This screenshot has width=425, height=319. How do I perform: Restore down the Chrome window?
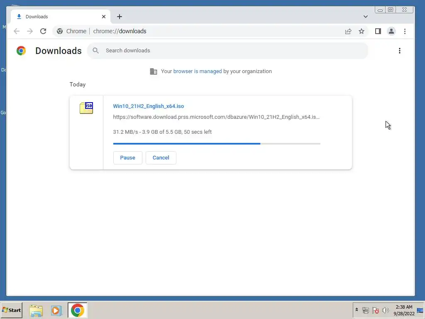point(390,10)
